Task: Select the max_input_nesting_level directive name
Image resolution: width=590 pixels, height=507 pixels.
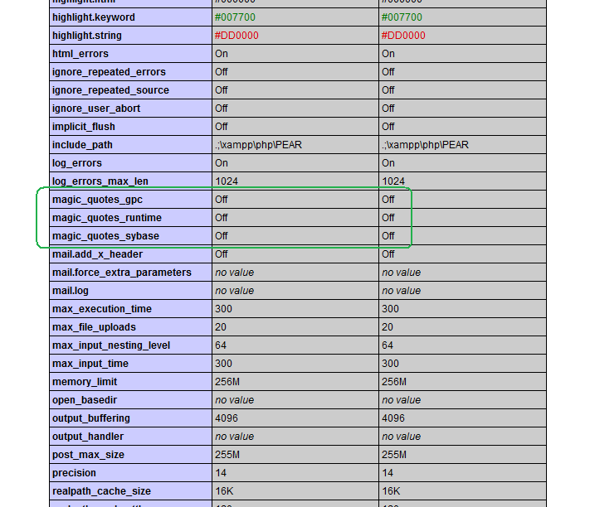Action: (x=111, y=345)
